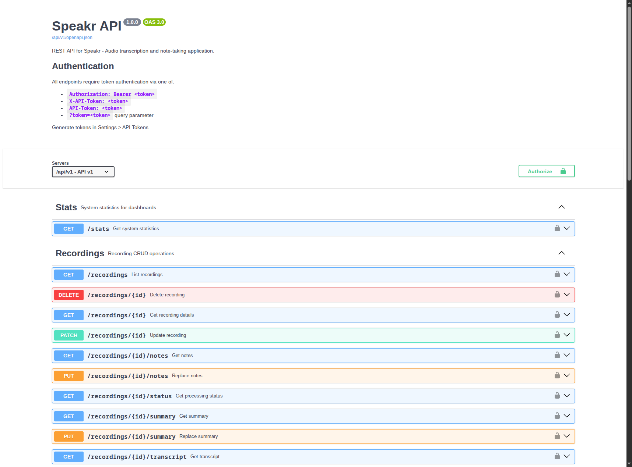This screenshot has height=467, width=632.
Task: Click the authorization padlock on DELETE /recordings/{id}
Action: tap(557, 295)
